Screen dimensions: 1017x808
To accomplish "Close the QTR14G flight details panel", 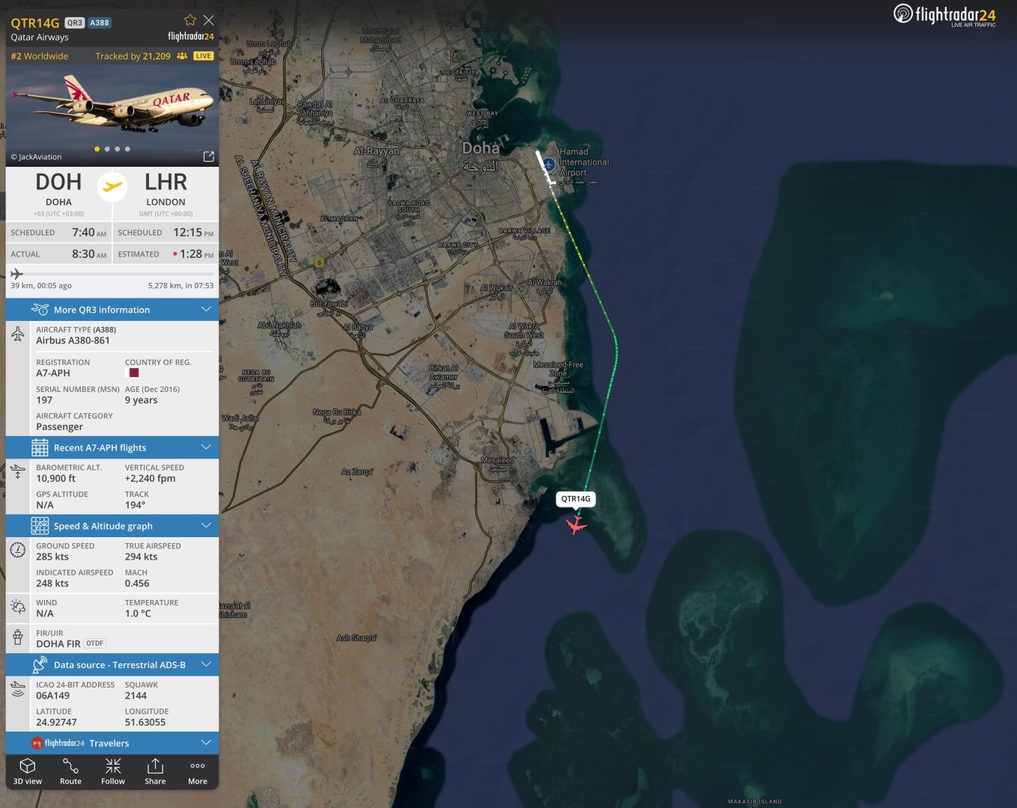I will pos(209,20).
